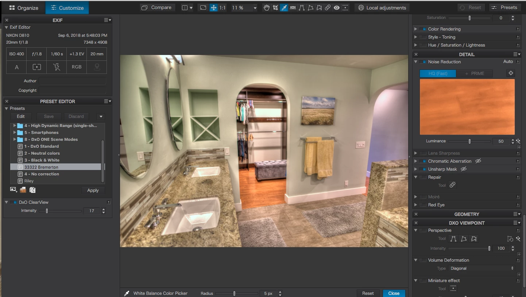Image resolution: width=526 pixels, height=297 pixels.
Task: Click the Apply preset button
Action: [93, 190]
